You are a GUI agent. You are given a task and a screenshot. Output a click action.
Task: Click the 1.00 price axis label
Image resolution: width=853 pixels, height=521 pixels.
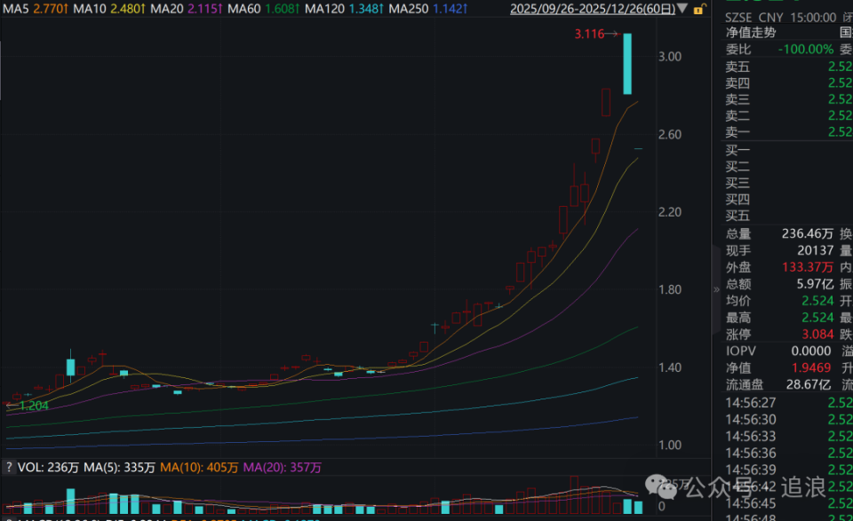click(x=670, y=445)
